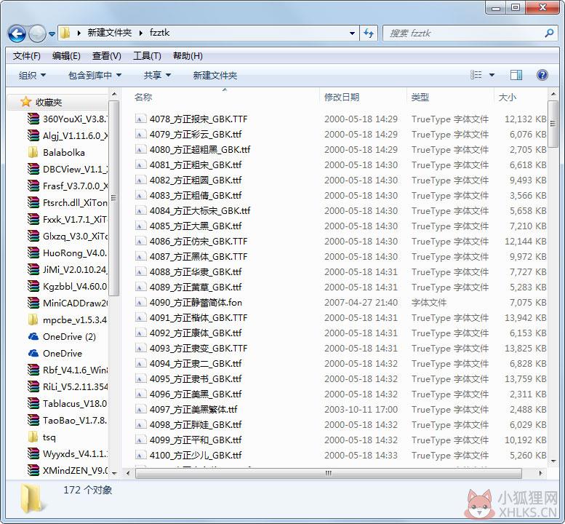Click font icon of 4087_方正黑体_GBK.TTF
The width and height of the screenshot is (565, 524).
(140, 256)
